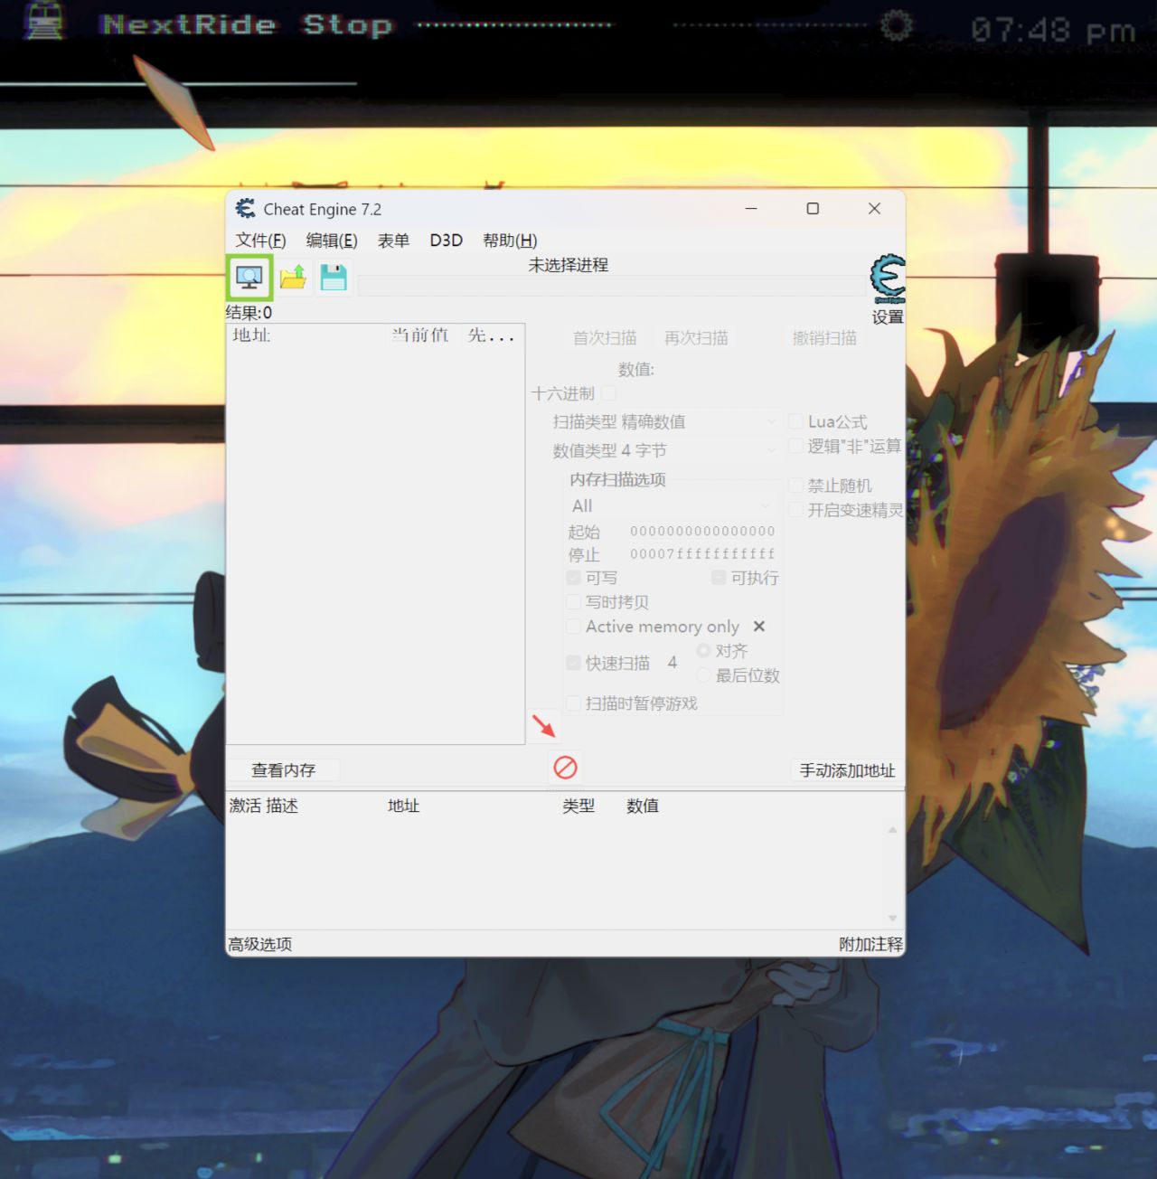
Task: Click the 07:48 pm clock
Action: pos(1053,31)
